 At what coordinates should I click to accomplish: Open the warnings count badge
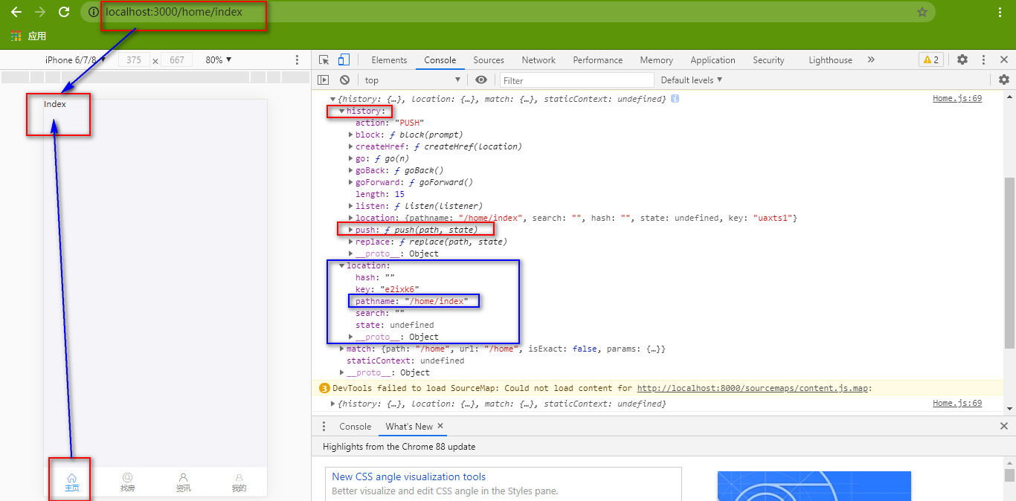click(930, 59)
